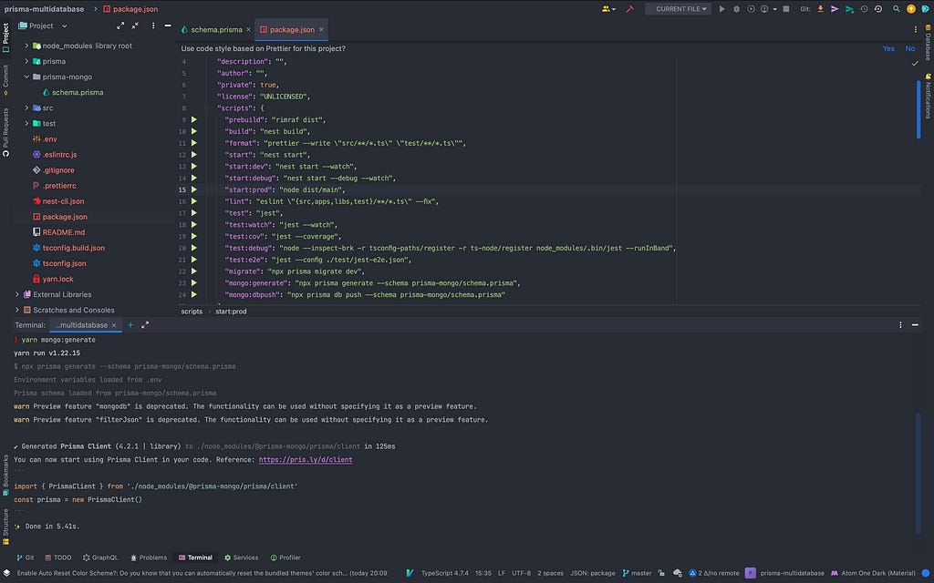Open the Problems tool window tab
The width and height of the screenshot is (934, 583).
tap(149, 557)
